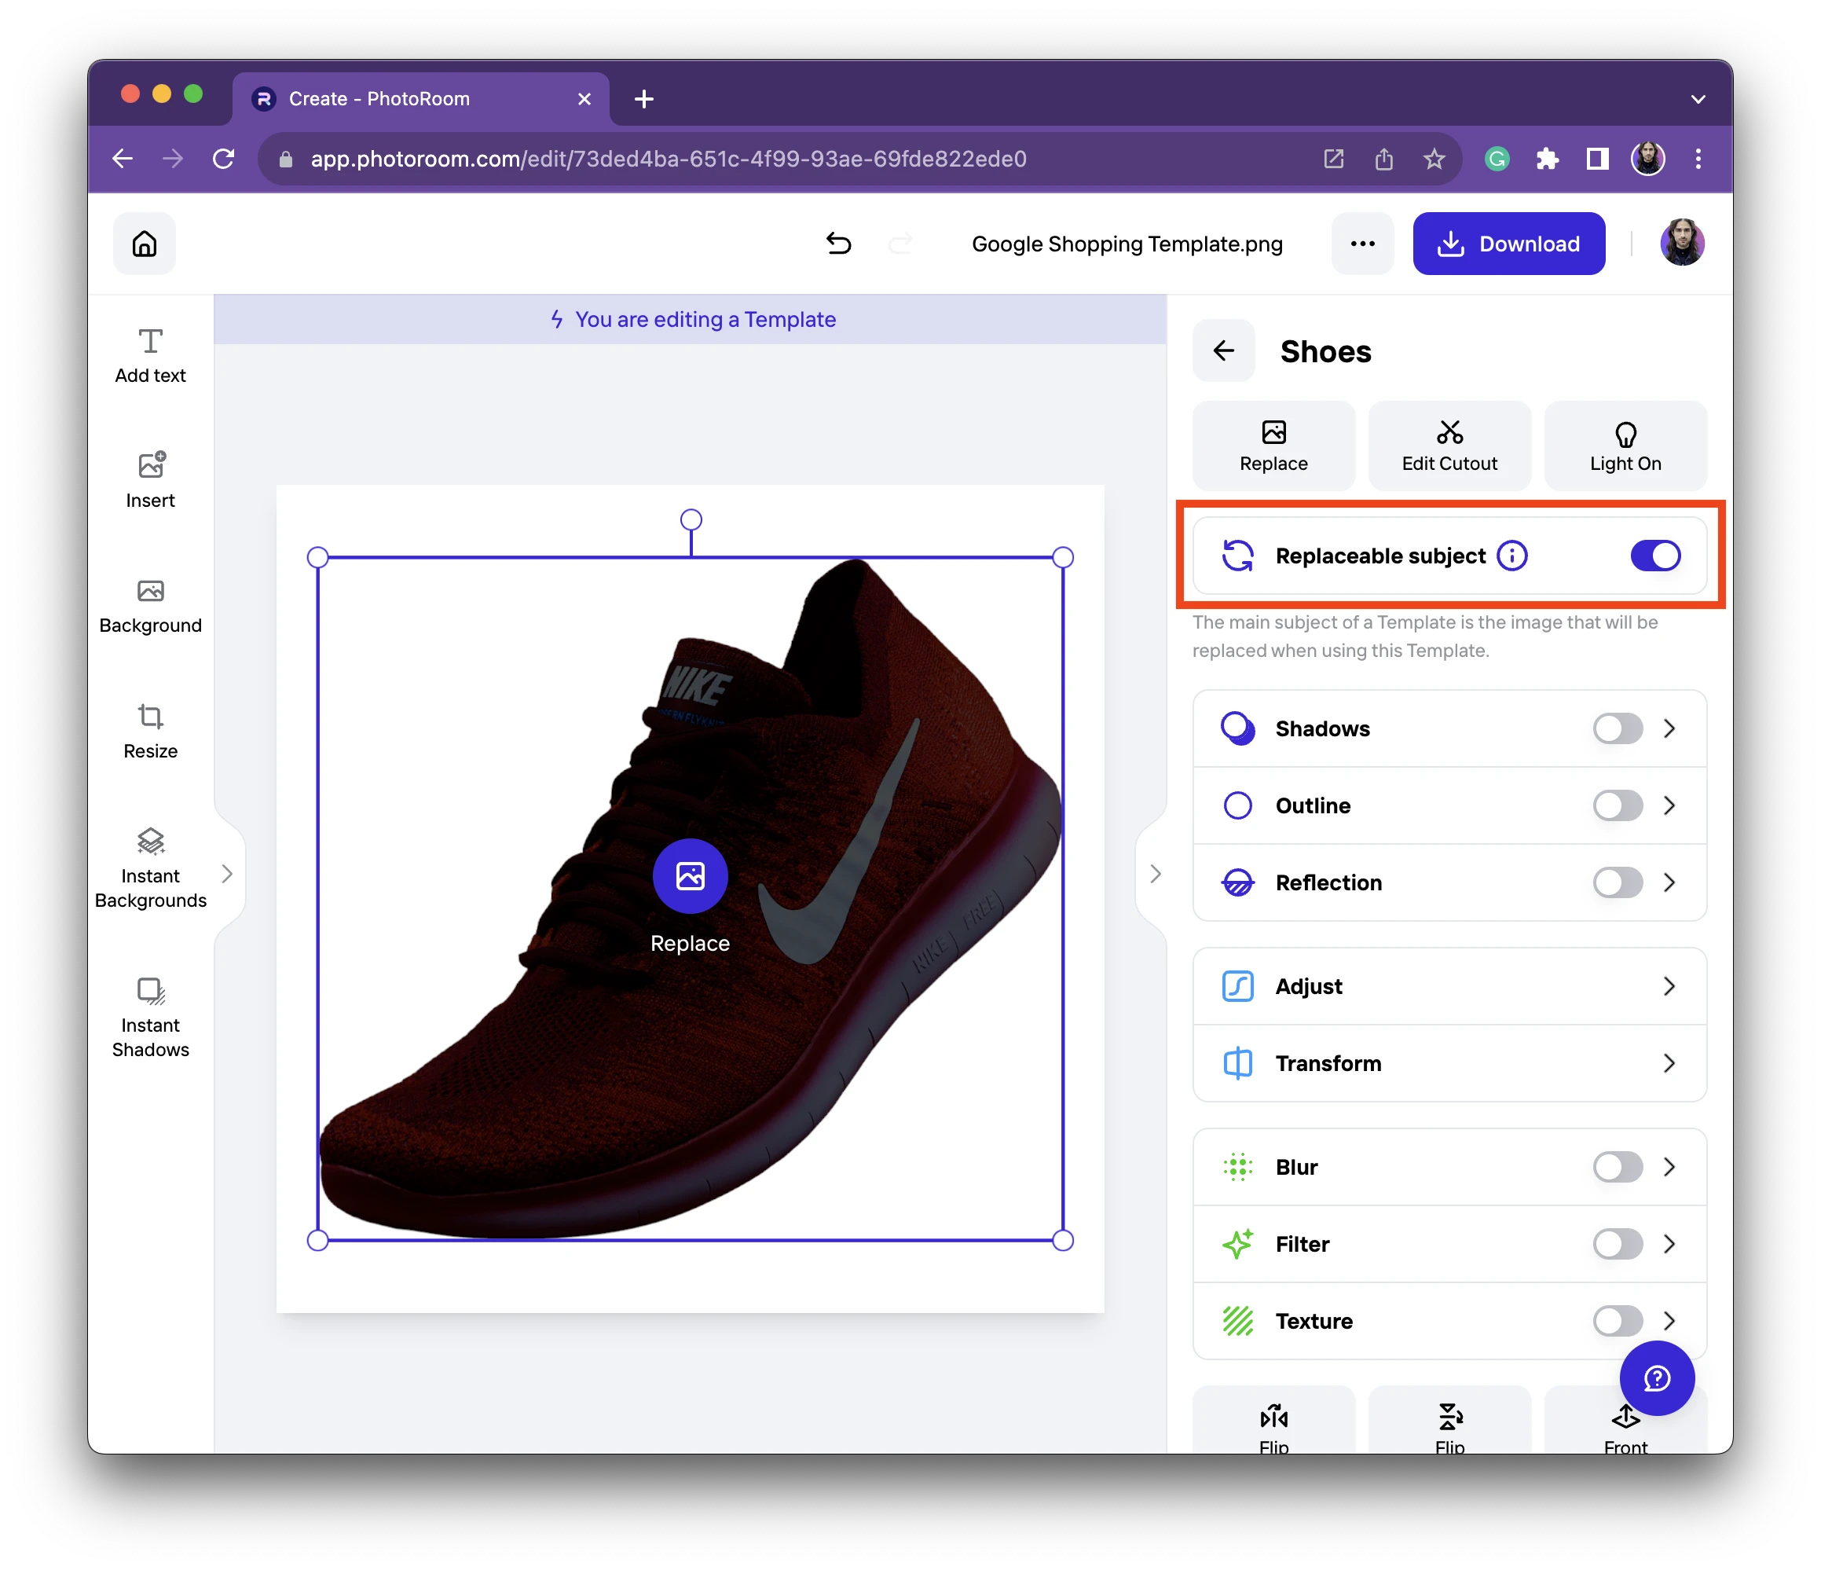Enable the Filter toggle
The height and width of the screenshot is (1570, 1821).
click(x=1618, y=1244)
